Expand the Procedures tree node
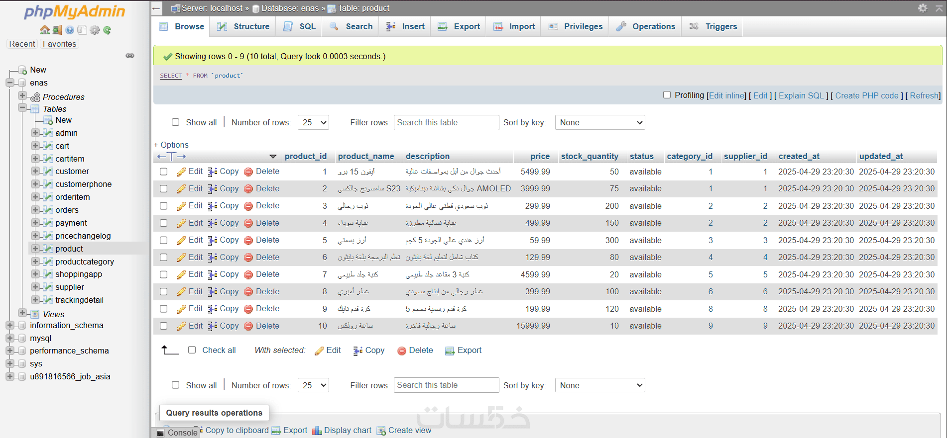 click(22, 95)
